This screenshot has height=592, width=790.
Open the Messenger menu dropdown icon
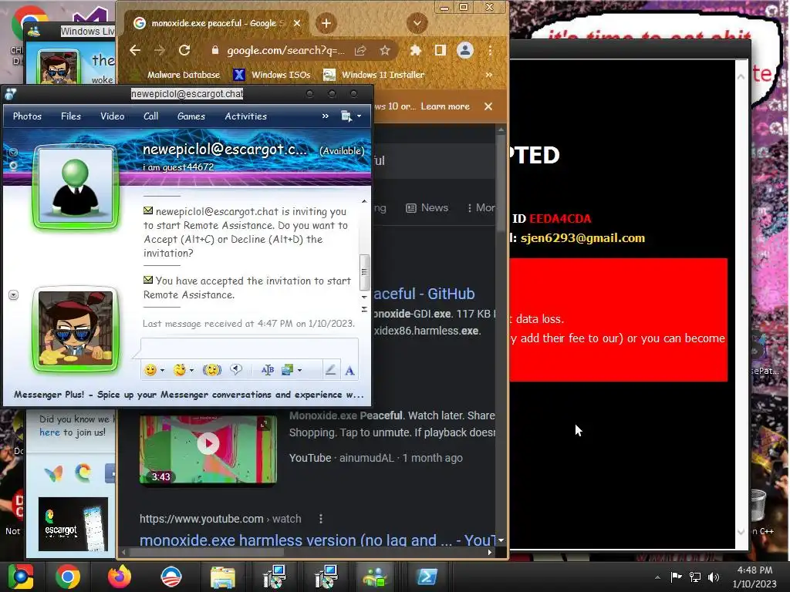pos(351,116)
